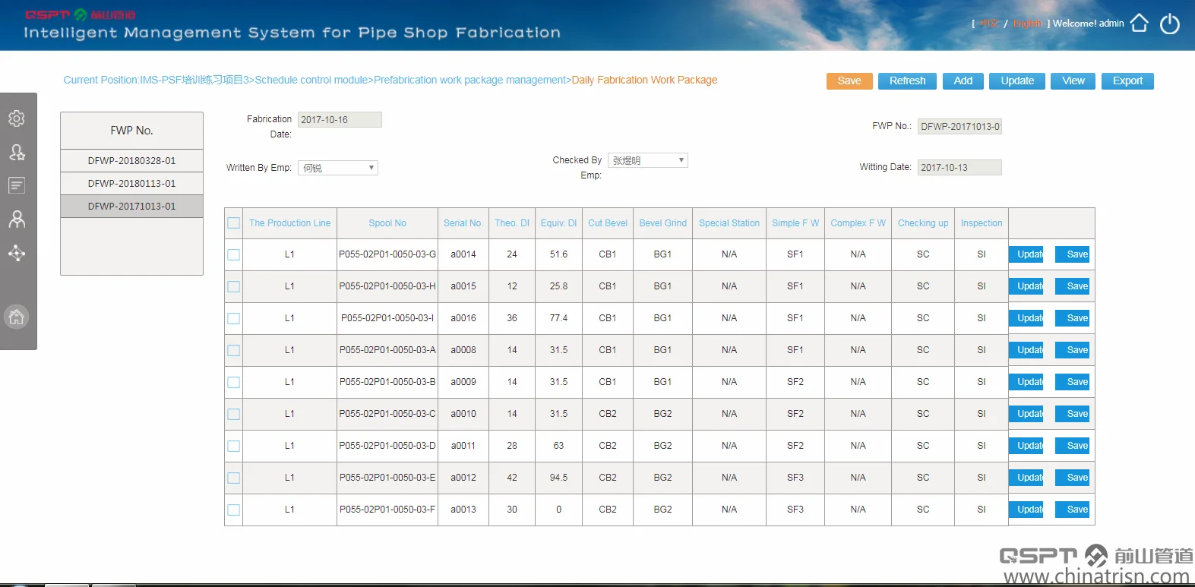
Task: Select DFWP-20180113-01 work package
Action: point(131,184)
